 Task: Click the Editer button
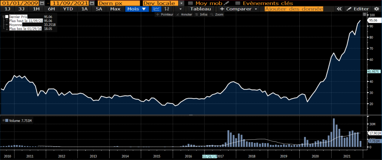pos(358,9)
